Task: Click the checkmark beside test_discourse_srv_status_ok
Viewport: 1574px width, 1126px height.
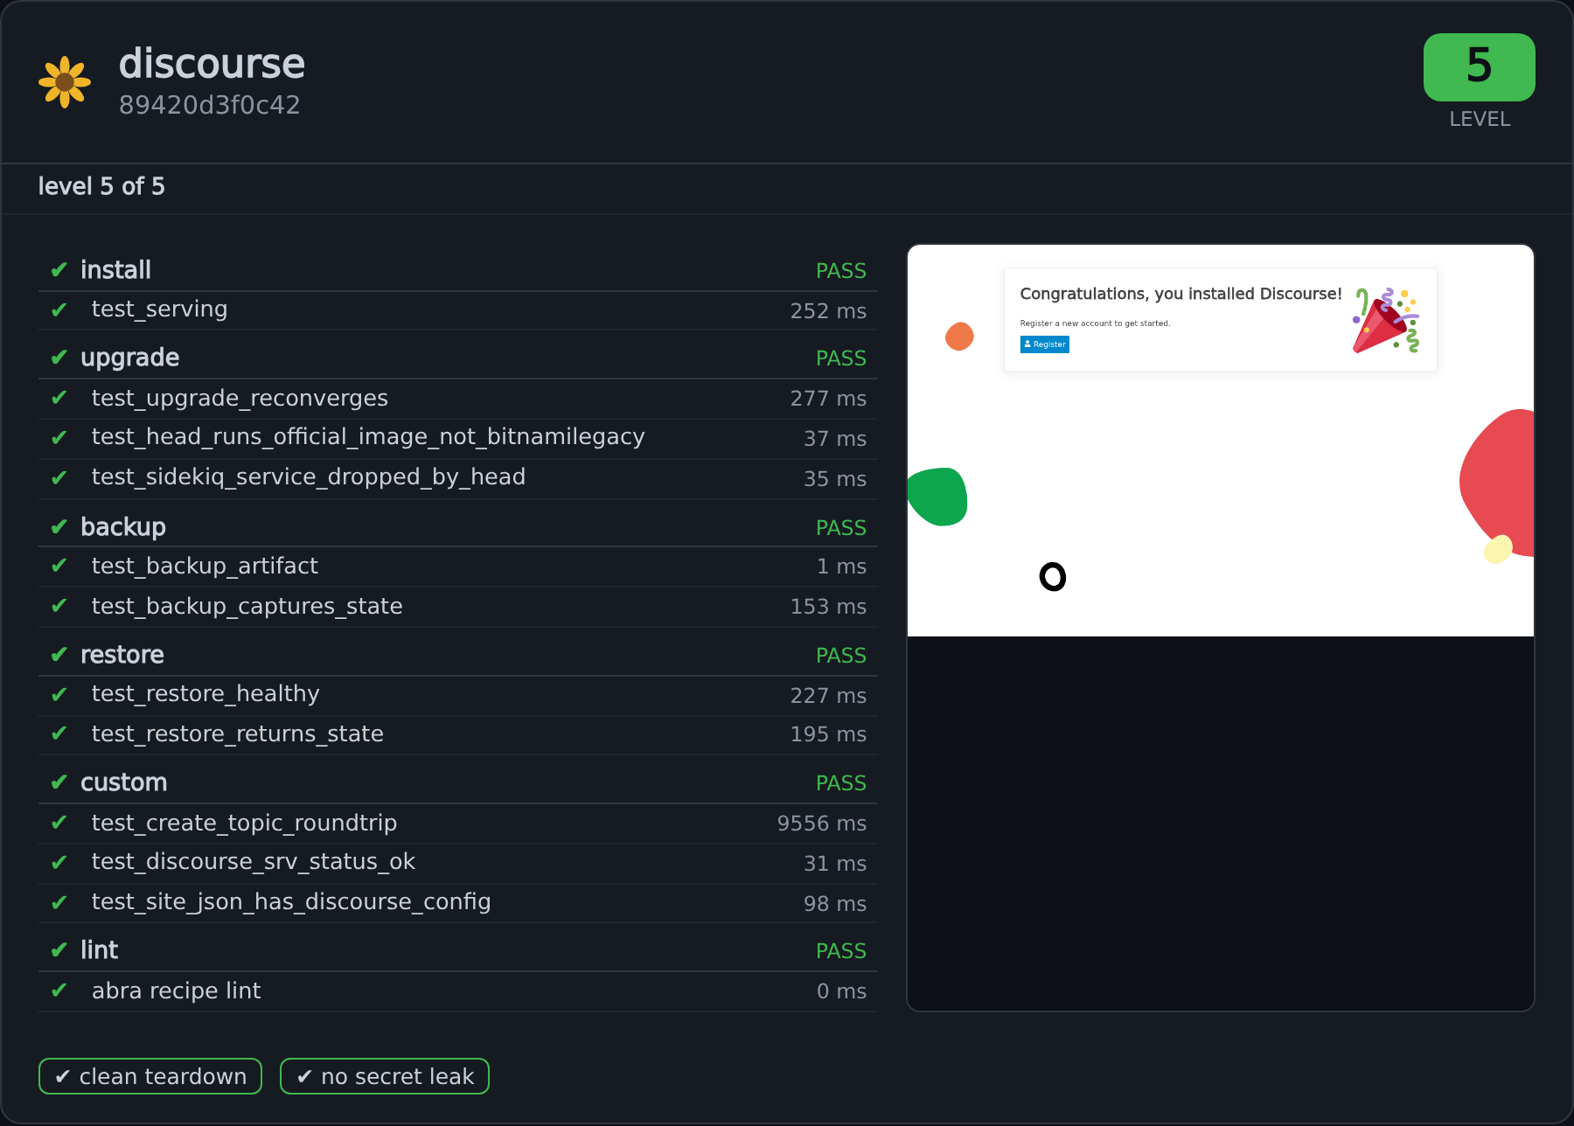Action: pyautogui.click(x=59, y=863)
